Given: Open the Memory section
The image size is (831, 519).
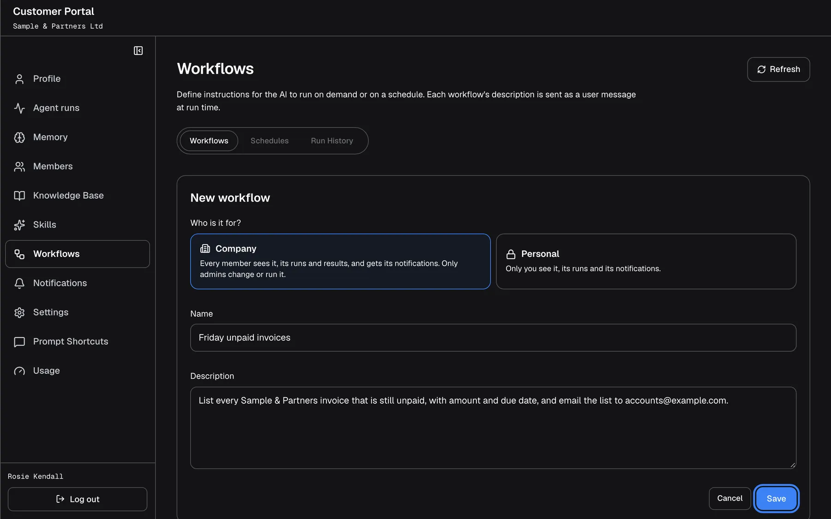Looking at the screenshot, I should (x=78, y=137).
